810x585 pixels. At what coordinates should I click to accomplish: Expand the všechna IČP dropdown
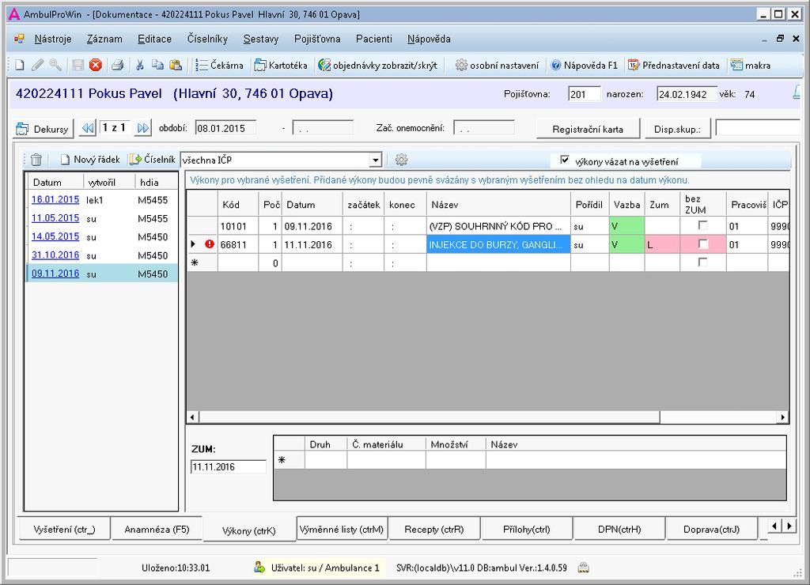[x=376, y=160]
